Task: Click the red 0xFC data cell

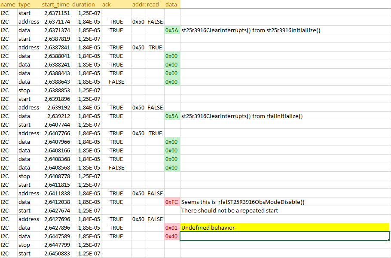Action: point(171,202)
